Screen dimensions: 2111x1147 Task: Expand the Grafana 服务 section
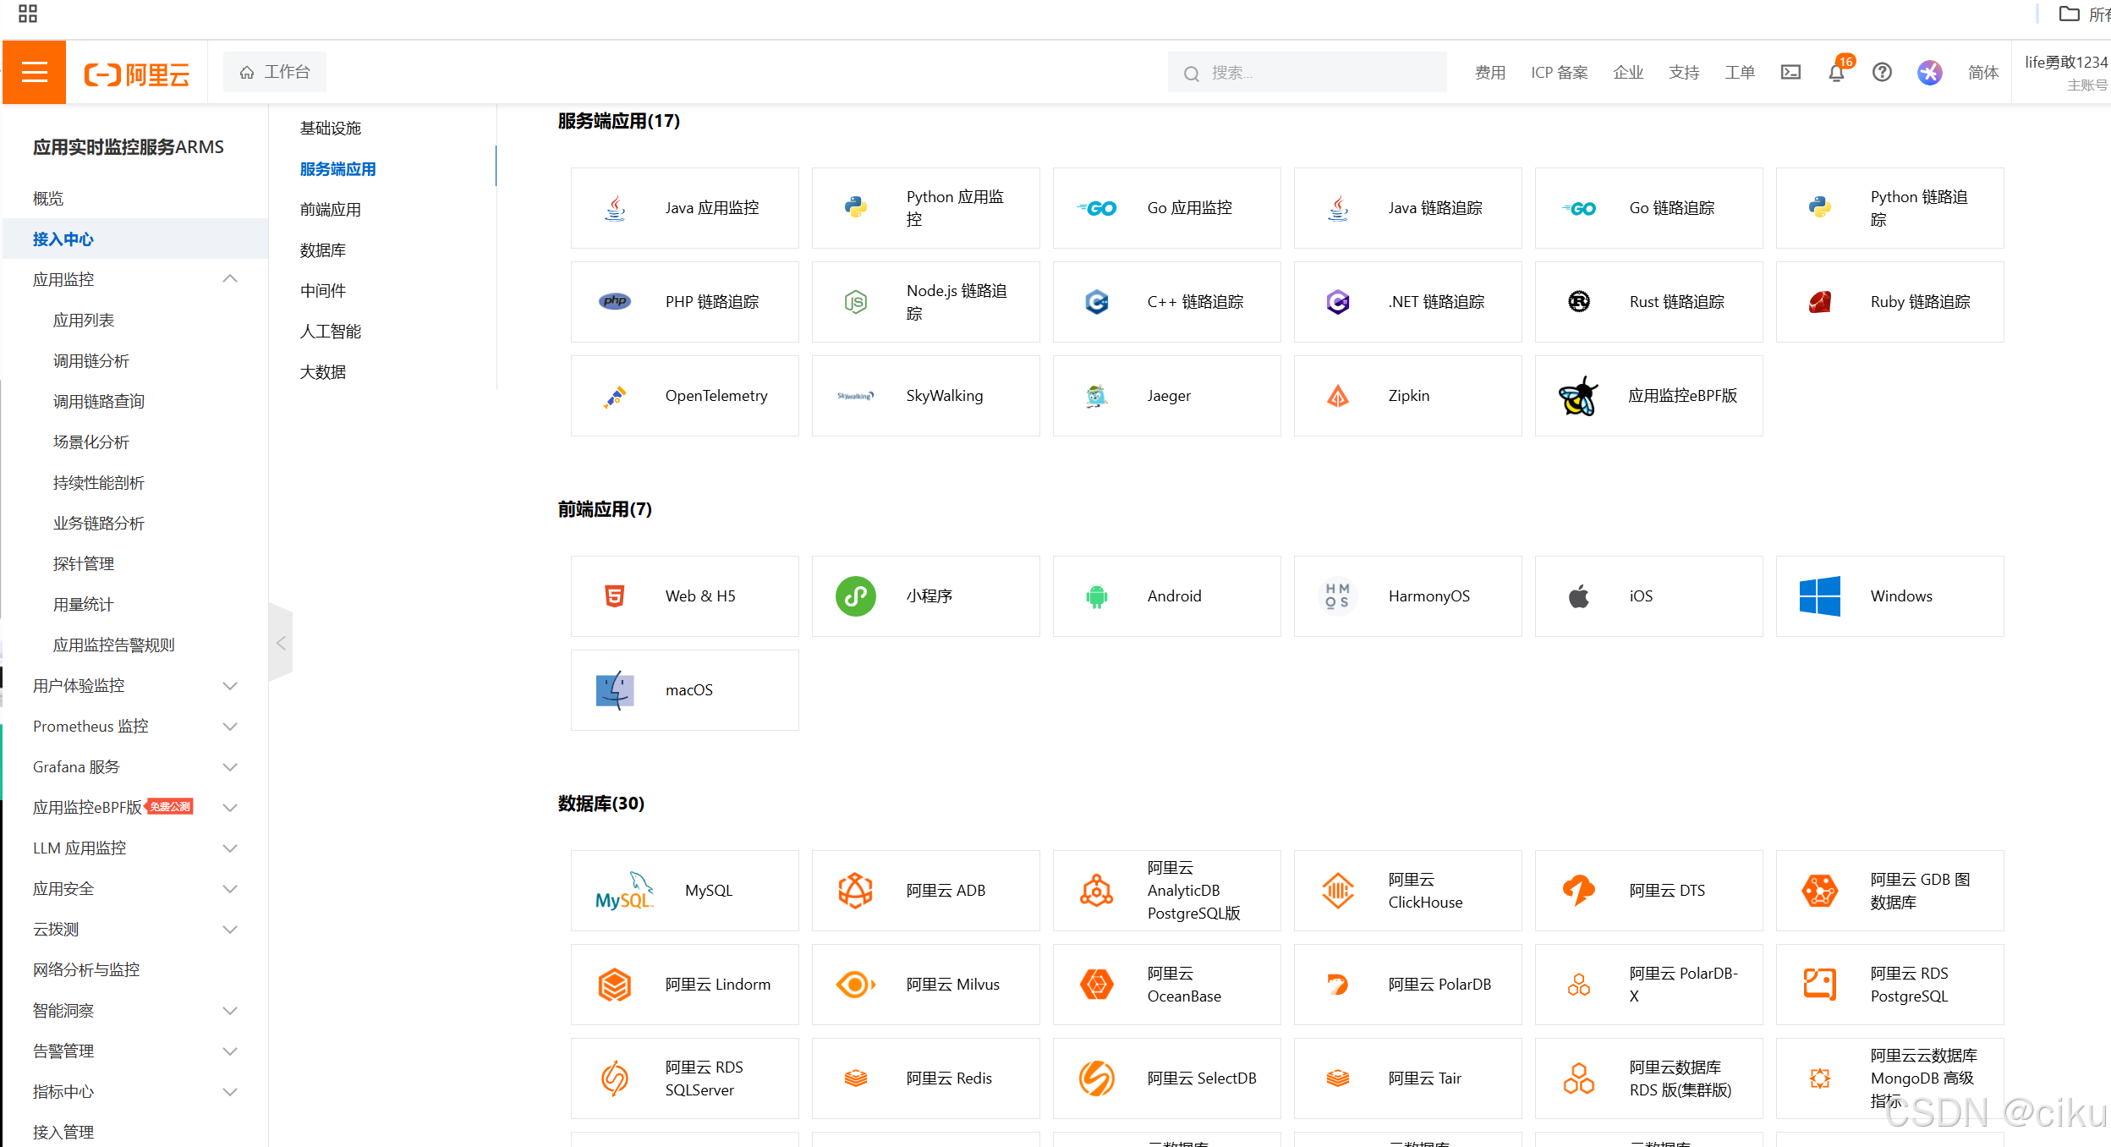tap(230, 767)
